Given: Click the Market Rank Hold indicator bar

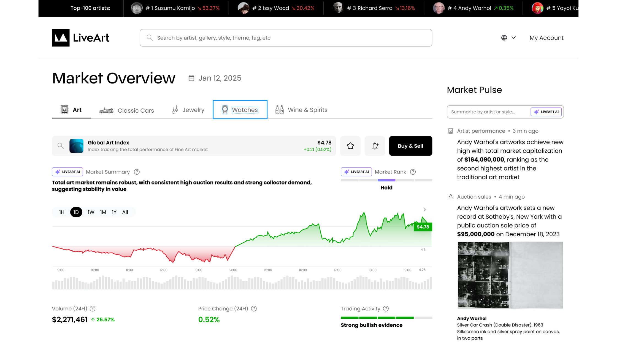Looking at the screenshot, I should point(386,180).
